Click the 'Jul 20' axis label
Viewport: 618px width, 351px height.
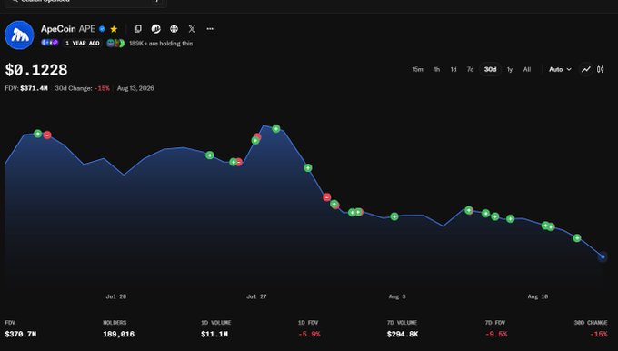pyautogui.click(x=116, y=296)
